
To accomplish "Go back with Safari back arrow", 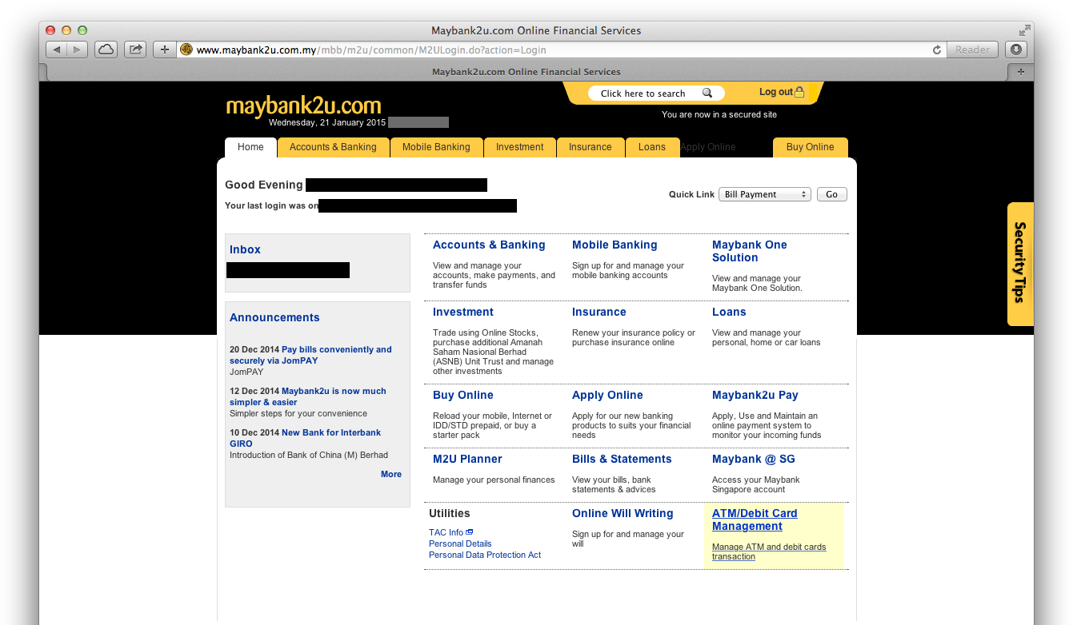I will point(57,50).
